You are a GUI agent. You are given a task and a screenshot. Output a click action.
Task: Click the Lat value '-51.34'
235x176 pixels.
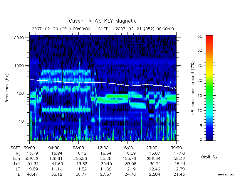pos(31,164)
